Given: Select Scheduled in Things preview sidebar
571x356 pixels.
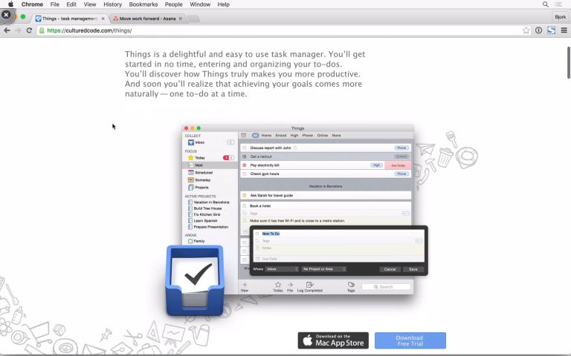Looking at the screenshot, I should 210,173.
